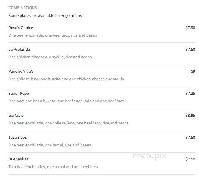This screenshot has height=177, width=199.
Task: Click the Rosa's Choice $7.50 price
Action: (x=190, y=28)
